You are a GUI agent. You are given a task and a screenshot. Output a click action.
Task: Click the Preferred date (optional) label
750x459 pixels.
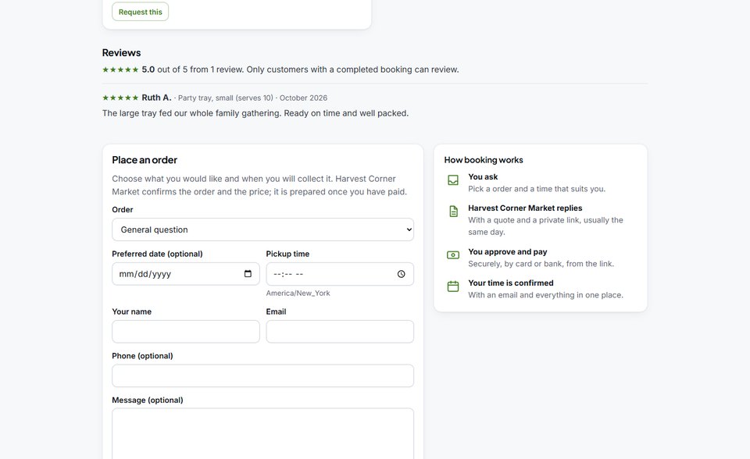click(157, 254)
